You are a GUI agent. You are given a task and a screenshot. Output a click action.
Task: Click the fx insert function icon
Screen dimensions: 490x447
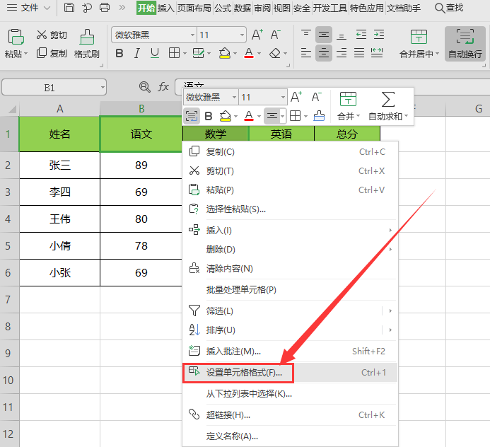coord(163,86)
